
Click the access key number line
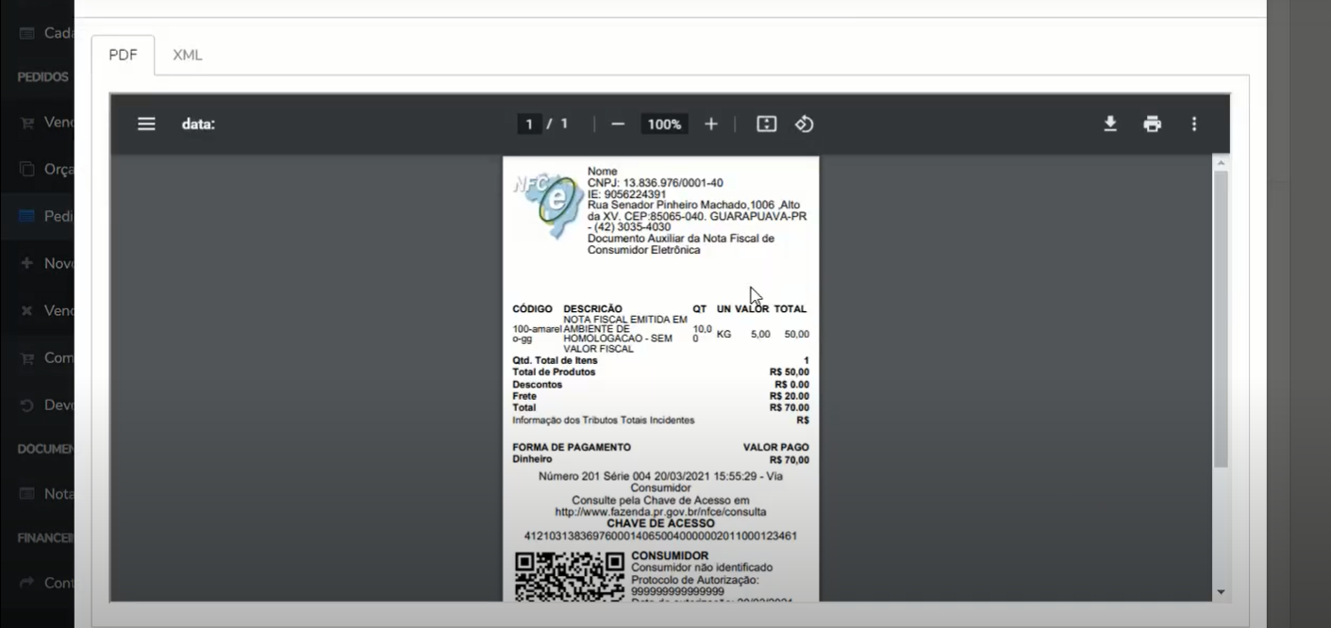[x=660, y=536]
